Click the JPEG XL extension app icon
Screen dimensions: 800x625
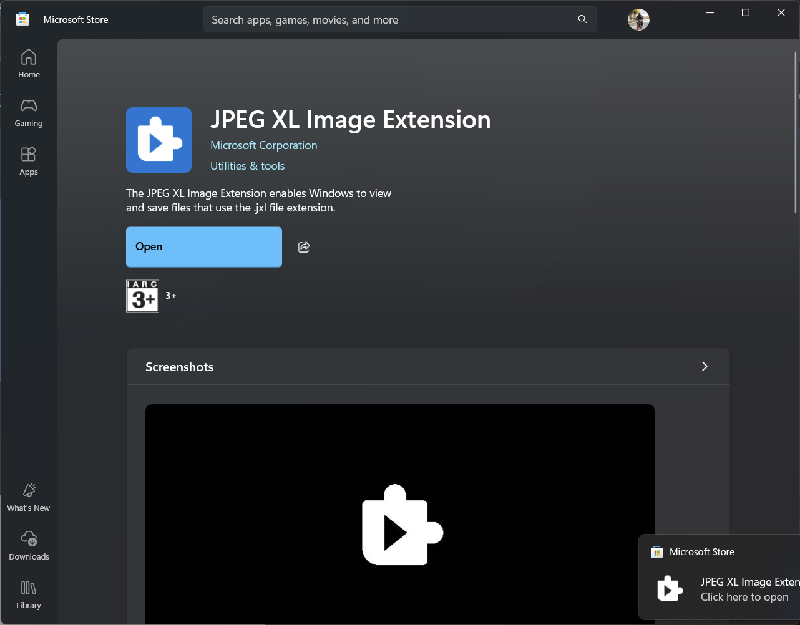(x=159, y=140)
